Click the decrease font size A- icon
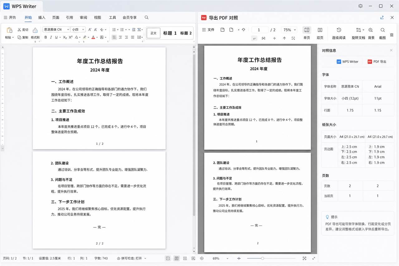Image resolution: width=399 pixels, height=266 pixels. click(x=96, y=30)
